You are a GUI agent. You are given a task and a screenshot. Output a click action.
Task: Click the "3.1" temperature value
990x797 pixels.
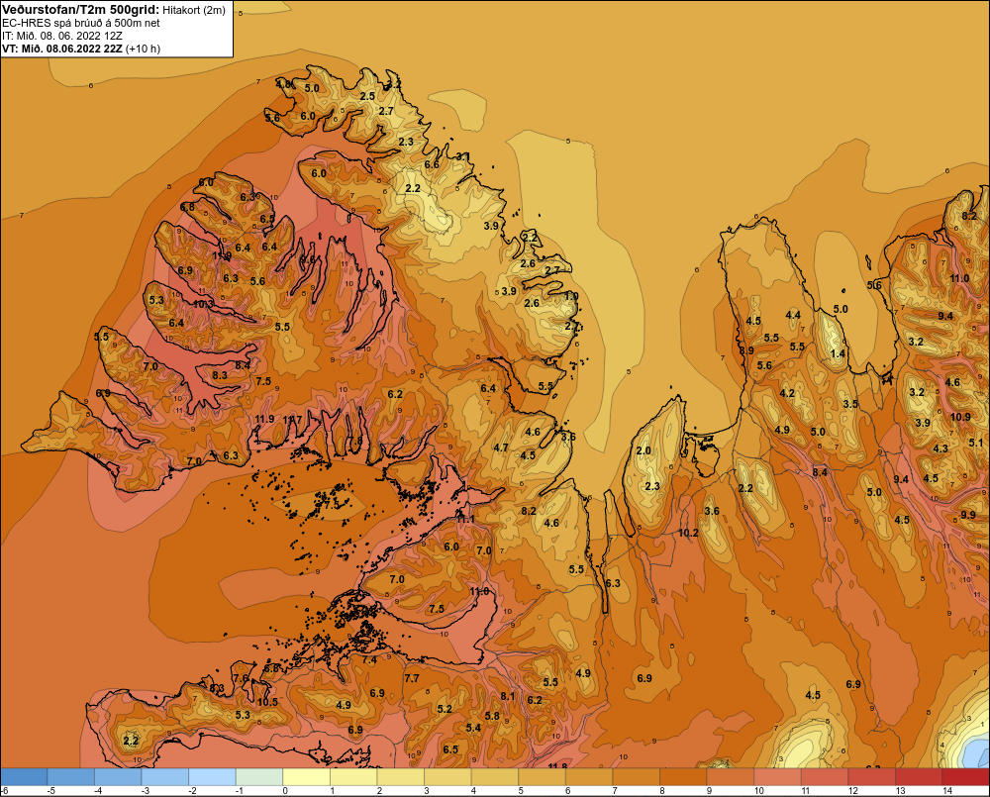pos(462,156)
